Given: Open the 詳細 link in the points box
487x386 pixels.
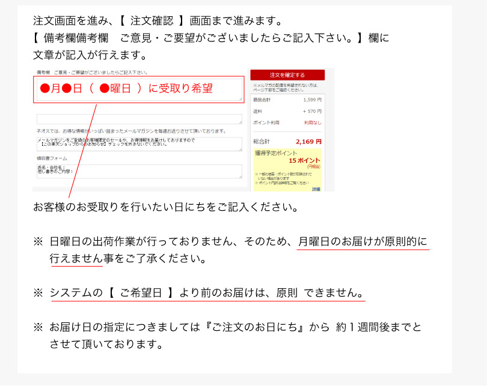Looking at the screenshot, I should pyautogui.click(x=316, y=189).
